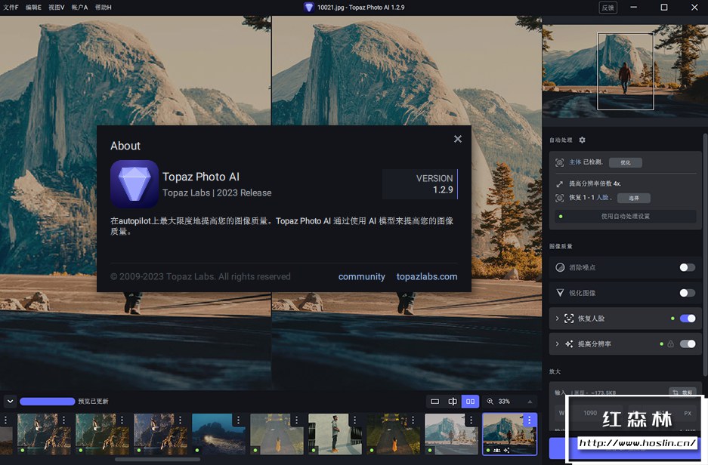The width and height of the screenshot is (708, 465).
Task: Click the 恢复人脸 face bracket icon
Action: [569, 319]
